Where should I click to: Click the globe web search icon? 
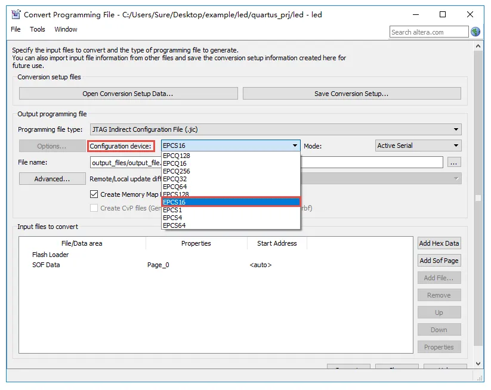tap(475, 32)
